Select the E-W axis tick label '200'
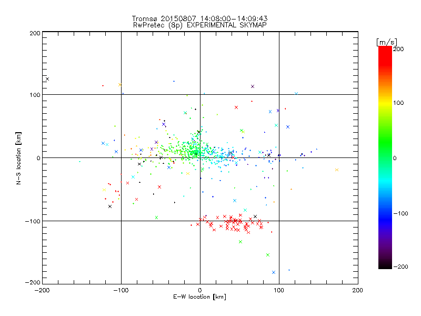The image size is (421, 316). tap(358, 291)
